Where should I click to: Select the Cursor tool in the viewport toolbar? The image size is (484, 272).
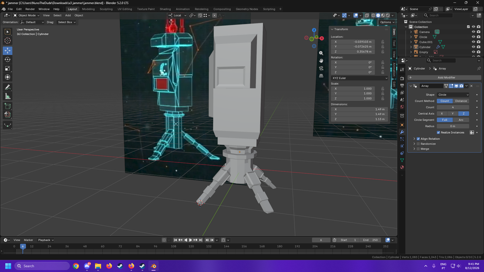pyautogui.click(x=8, y=41)
